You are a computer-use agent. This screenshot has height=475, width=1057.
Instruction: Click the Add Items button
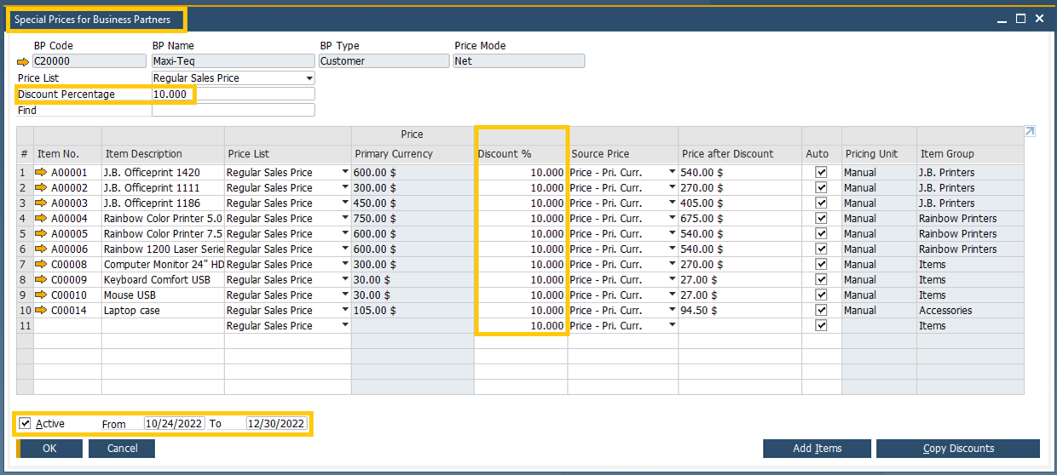point(817,449)
